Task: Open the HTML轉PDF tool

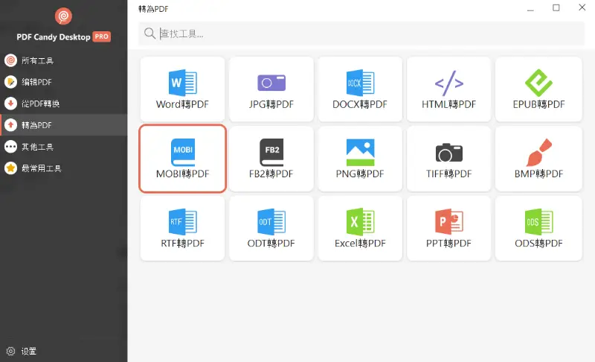Action: point(449,89)
